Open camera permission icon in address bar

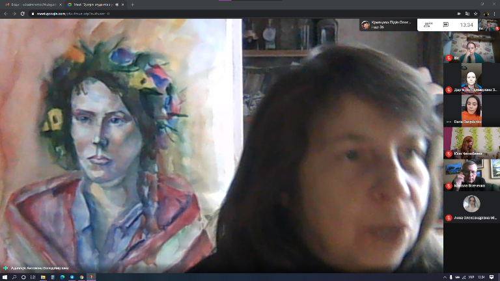pos(459,14)
